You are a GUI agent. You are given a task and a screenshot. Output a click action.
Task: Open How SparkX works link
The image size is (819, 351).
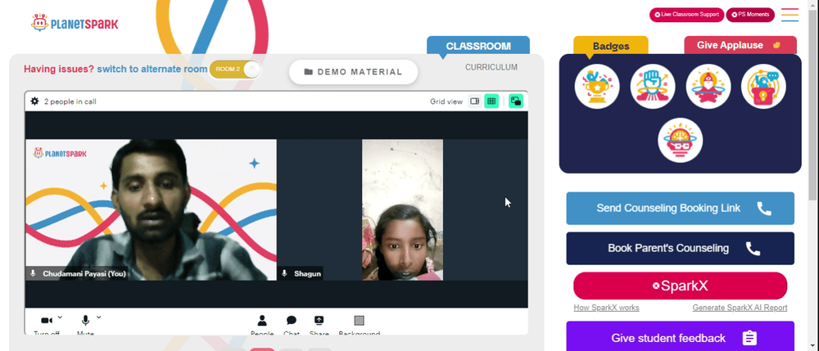(606, 308)
